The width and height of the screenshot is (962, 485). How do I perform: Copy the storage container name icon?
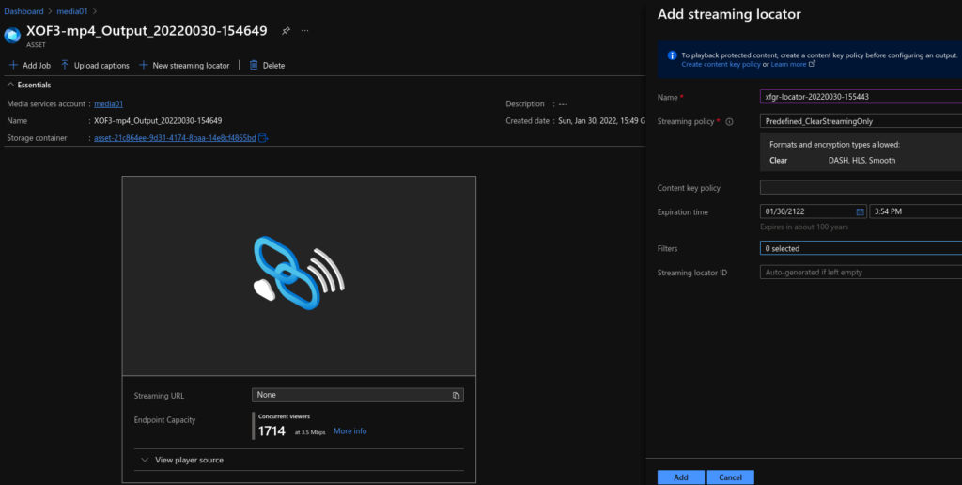[263, 138]
